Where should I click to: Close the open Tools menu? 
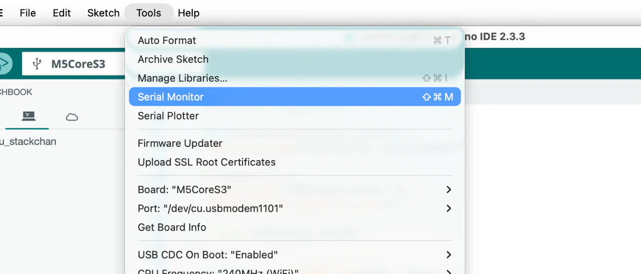click(x=149, y=13)
